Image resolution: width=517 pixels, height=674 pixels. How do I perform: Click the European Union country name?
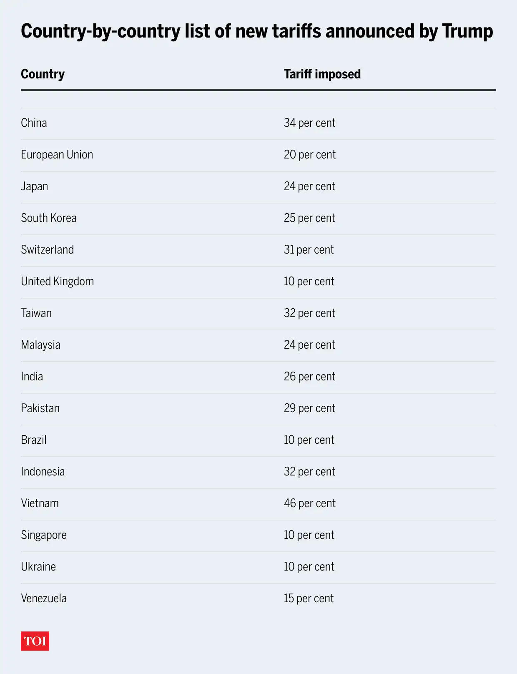click(57, 155)
